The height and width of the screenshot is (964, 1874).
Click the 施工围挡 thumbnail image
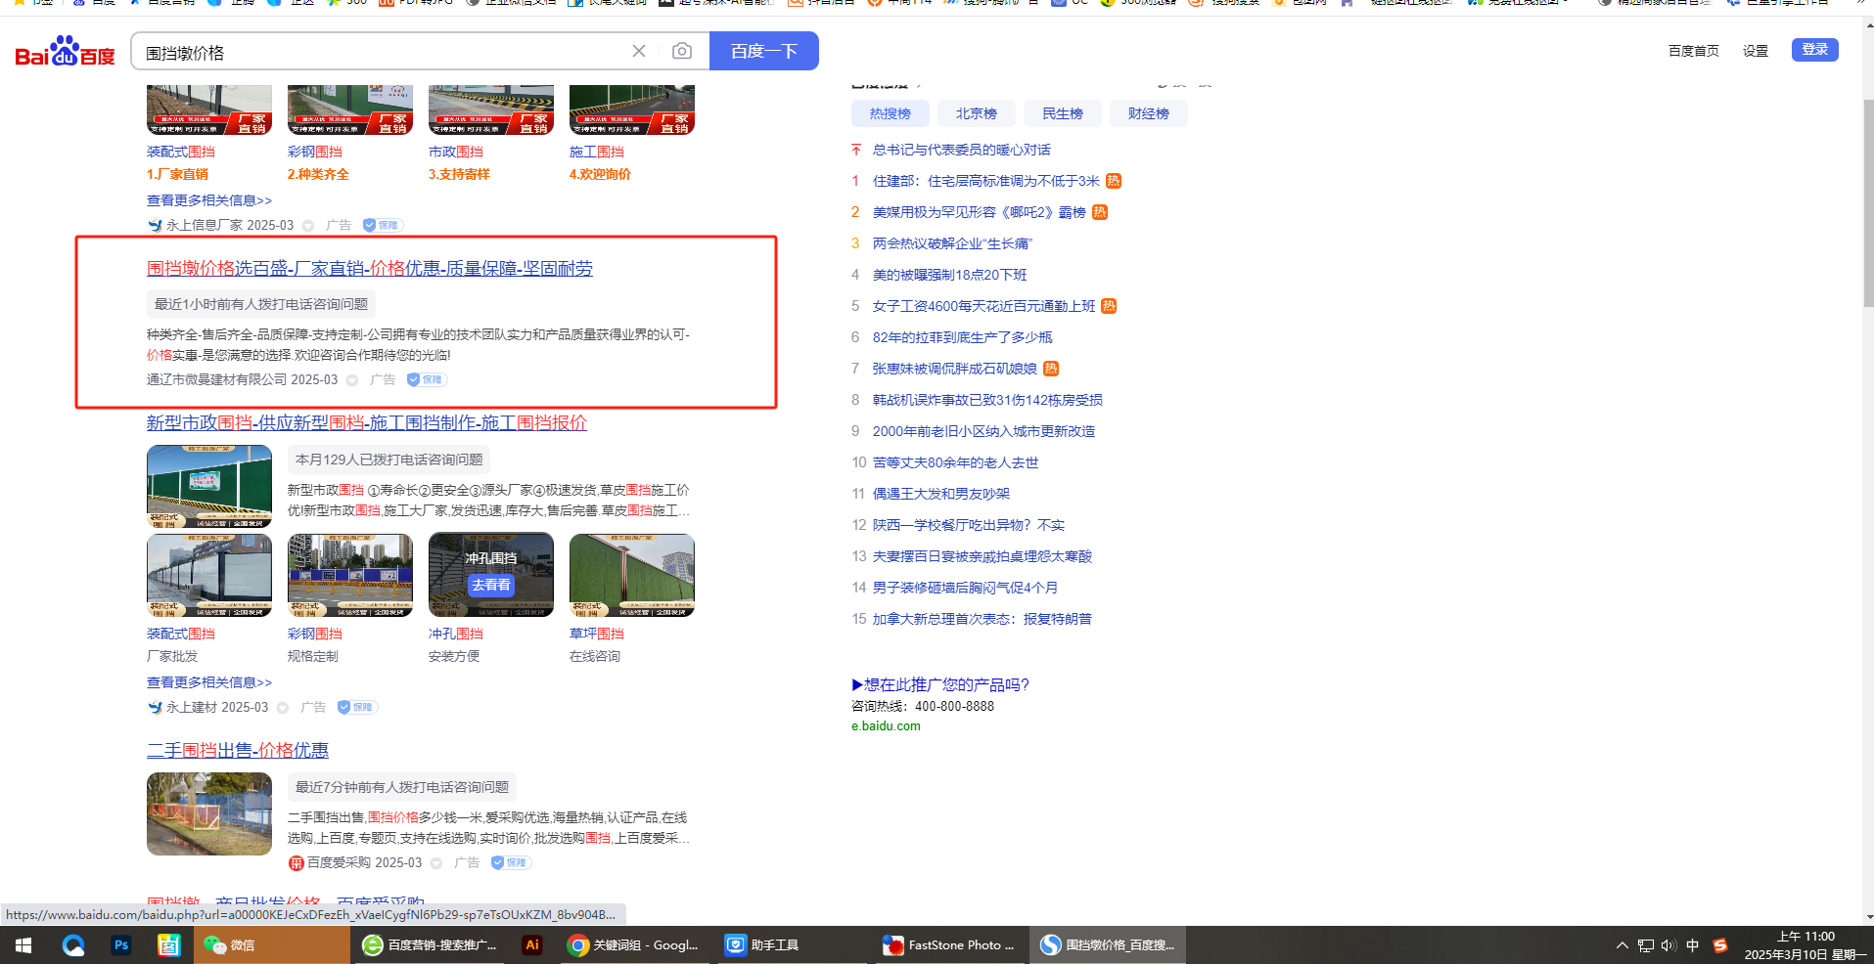tap(632, 110)
